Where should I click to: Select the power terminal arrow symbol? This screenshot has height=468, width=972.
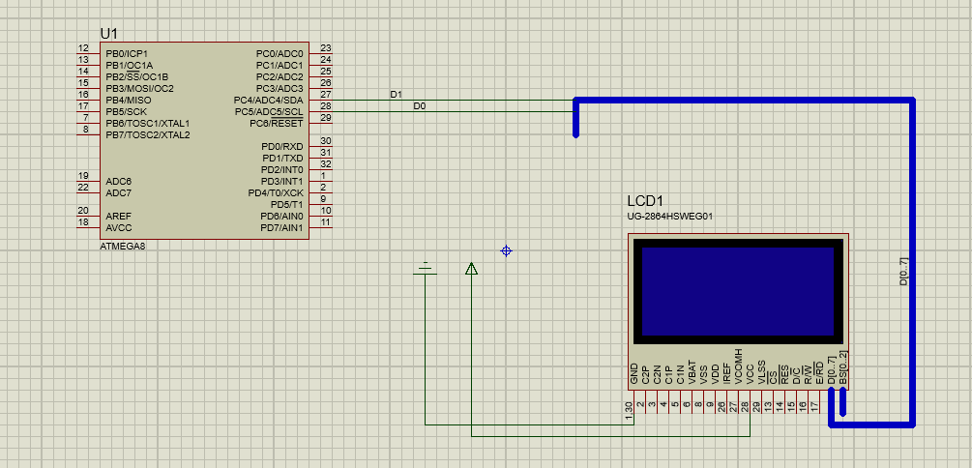click(x=471, y=268)
